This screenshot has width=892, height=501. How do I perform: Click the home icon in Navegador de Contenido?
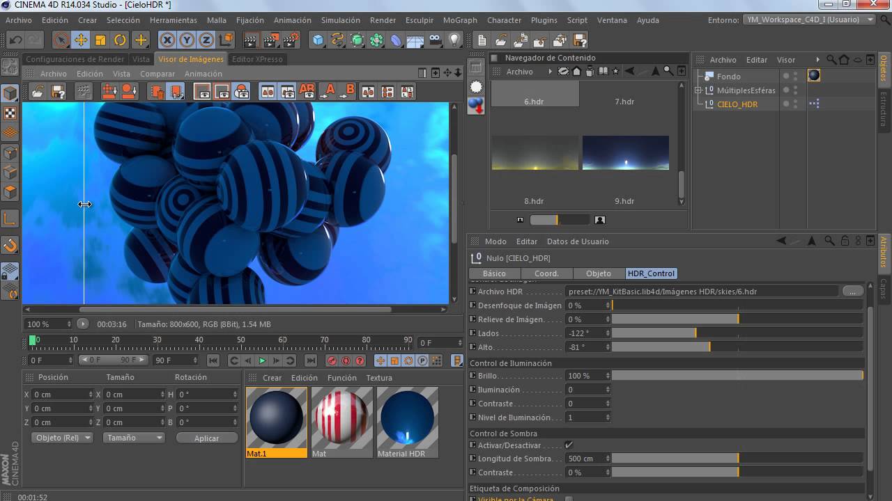[577, 71]
